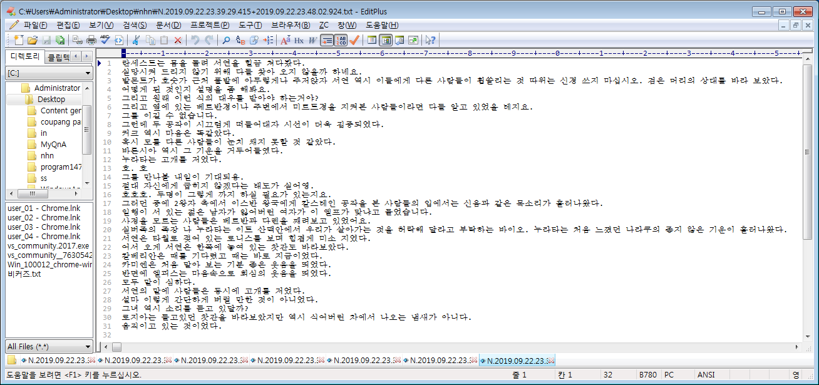Toggle the word wrap button
819x385 pixels.
click(x=327, y=40)
